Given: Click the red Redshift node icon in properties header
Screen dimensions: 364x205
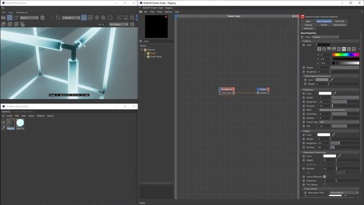Looking at the screenshot, I should 303,17.
